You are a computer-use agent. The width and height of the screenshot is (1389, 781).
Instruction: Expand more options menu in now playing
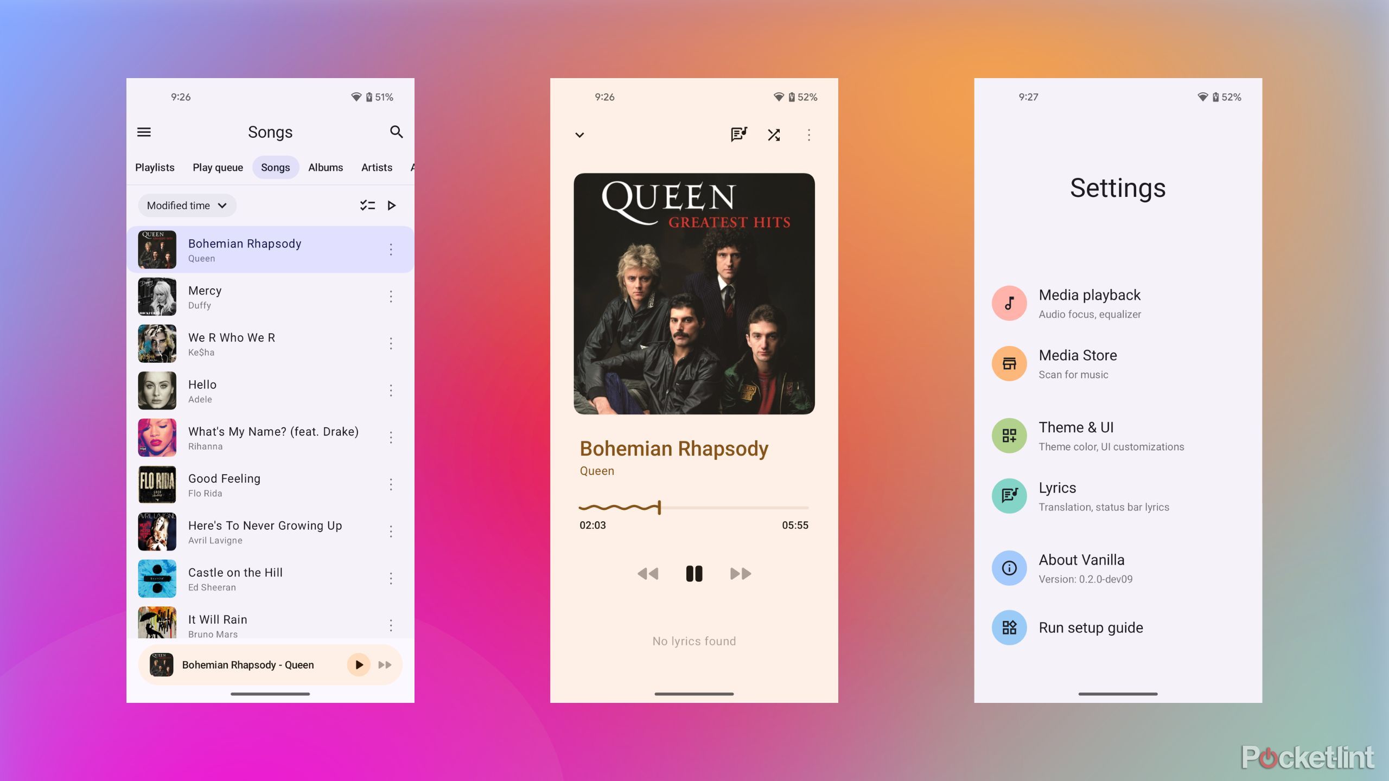[x=810, y=135]
